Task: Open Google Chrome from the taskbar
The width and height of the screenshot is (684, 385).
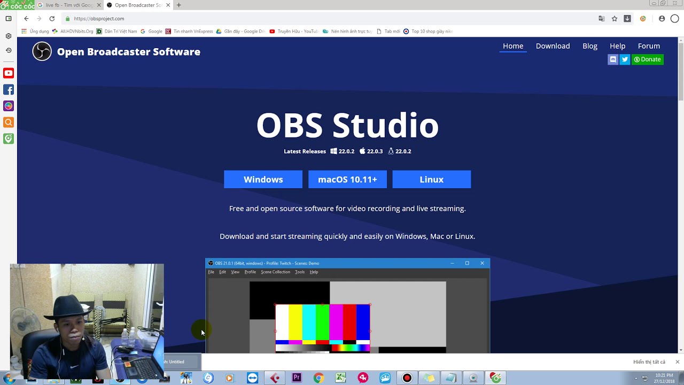Action: pos(318,378)
